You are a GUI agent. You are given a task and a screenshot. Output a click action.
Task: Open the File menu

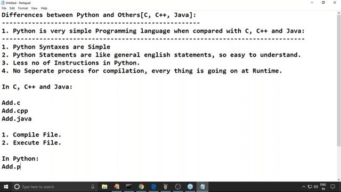pos(4,9)
